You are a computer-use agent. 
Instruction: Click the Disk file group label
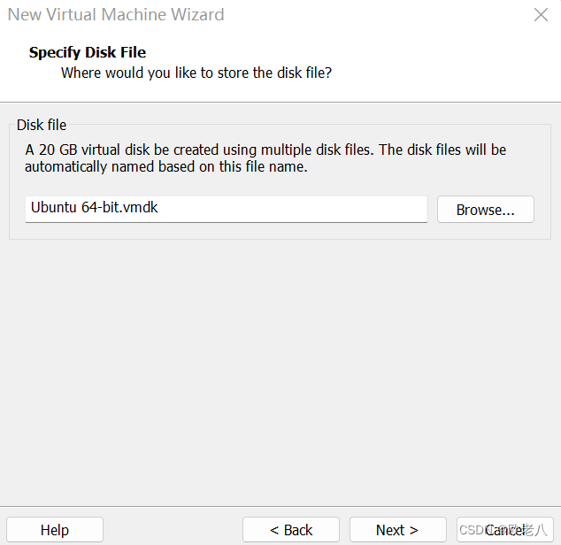(42, 126)
